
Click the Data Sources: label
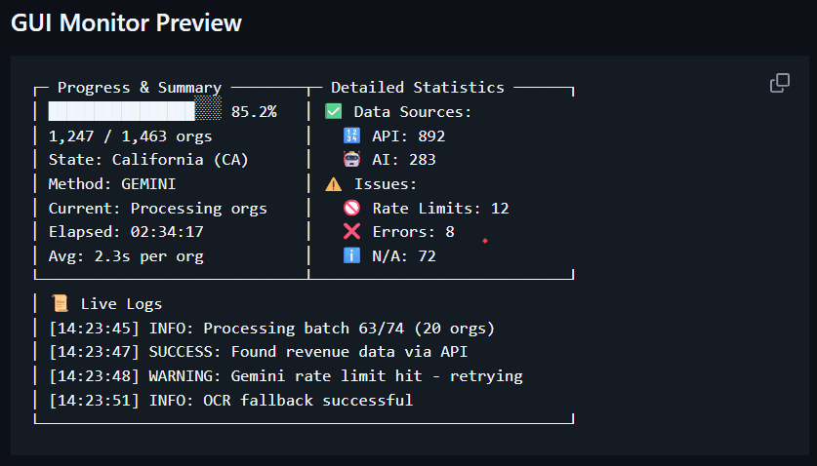pos(413,112)
